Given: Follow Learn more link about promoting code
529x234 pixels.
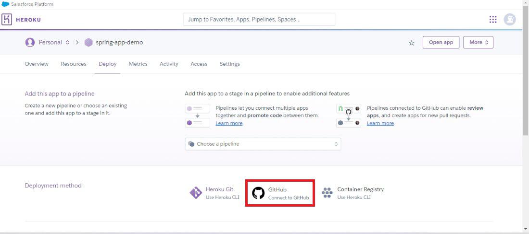Looking at the screenshot, I should [x=229, y=123].
